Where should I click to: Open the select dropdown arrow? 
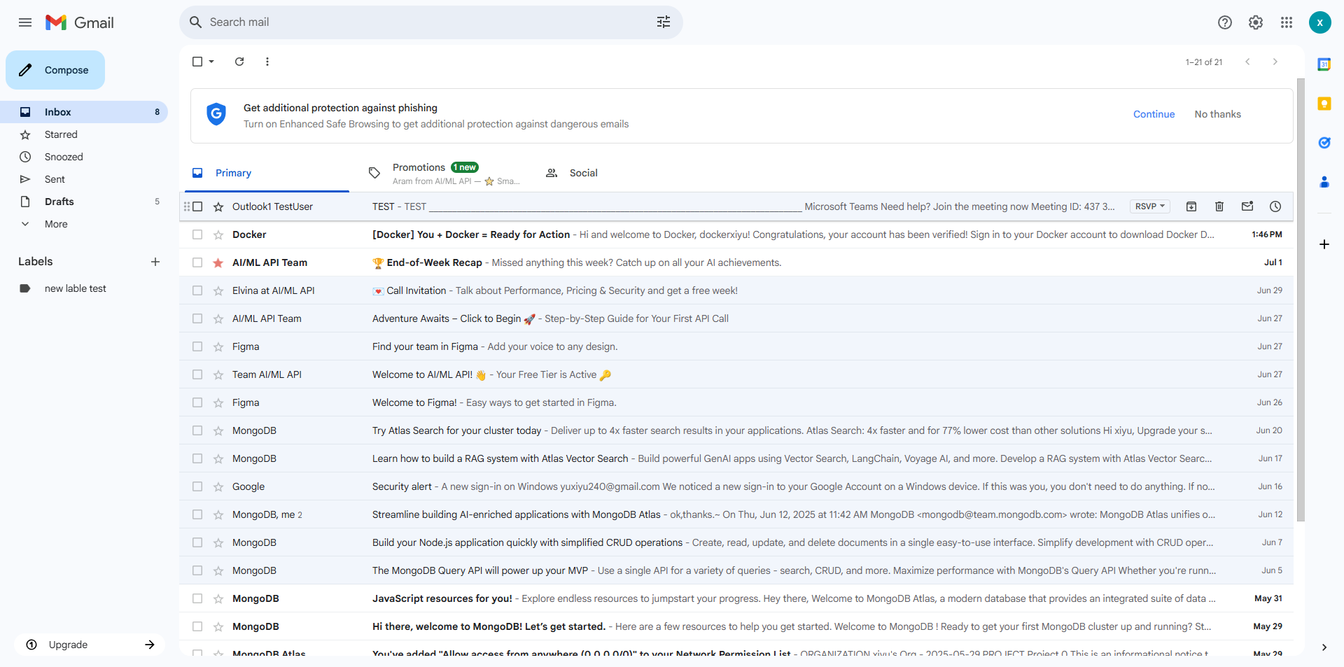coord(211,62)
